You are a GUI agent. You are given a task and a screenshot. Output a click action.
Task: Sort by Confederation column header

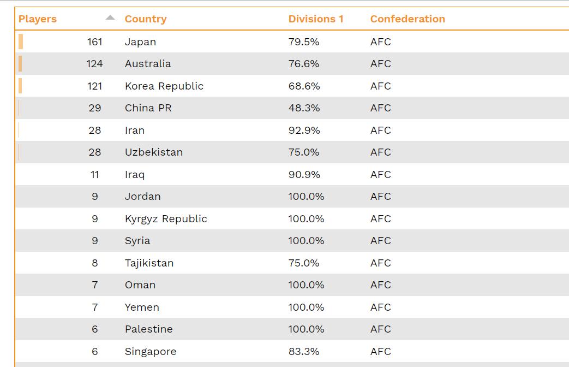pos(408,19)
